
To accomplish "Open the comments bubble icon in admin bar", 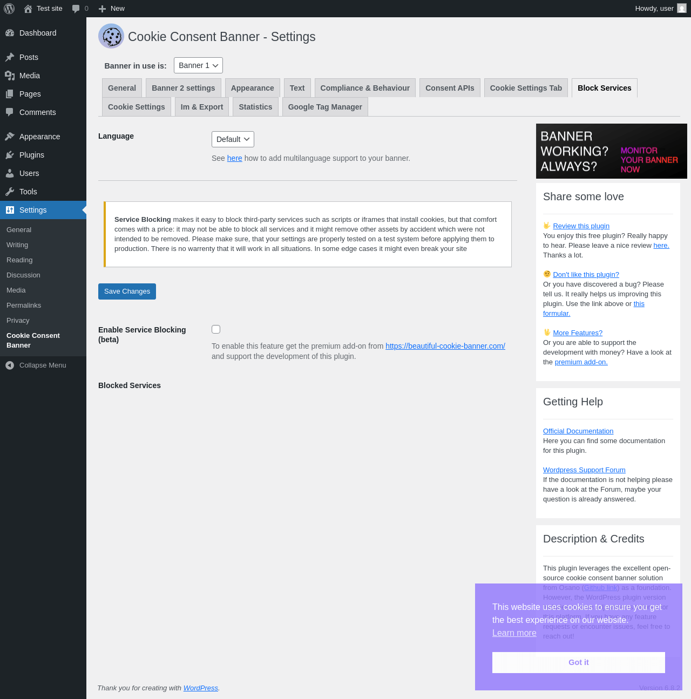I will point(76,9).
